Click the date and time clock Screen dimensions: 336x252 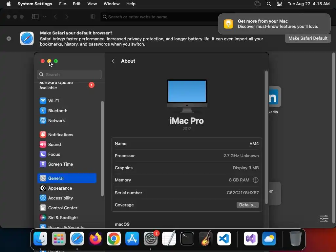coord(308,4)
